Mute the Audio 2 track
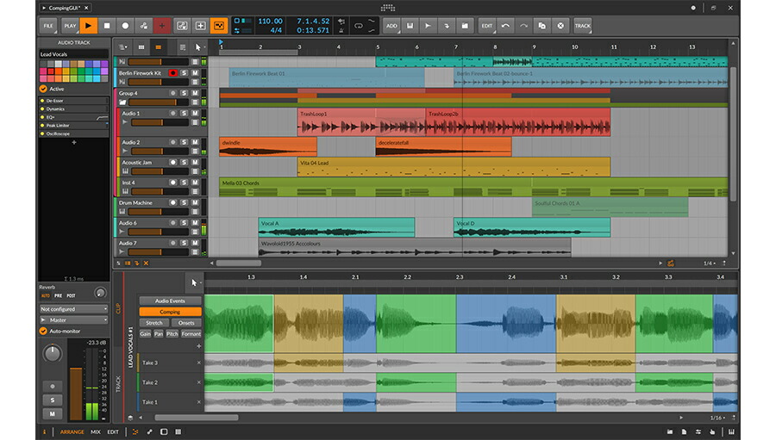776x440 pixels. (195, 142)
